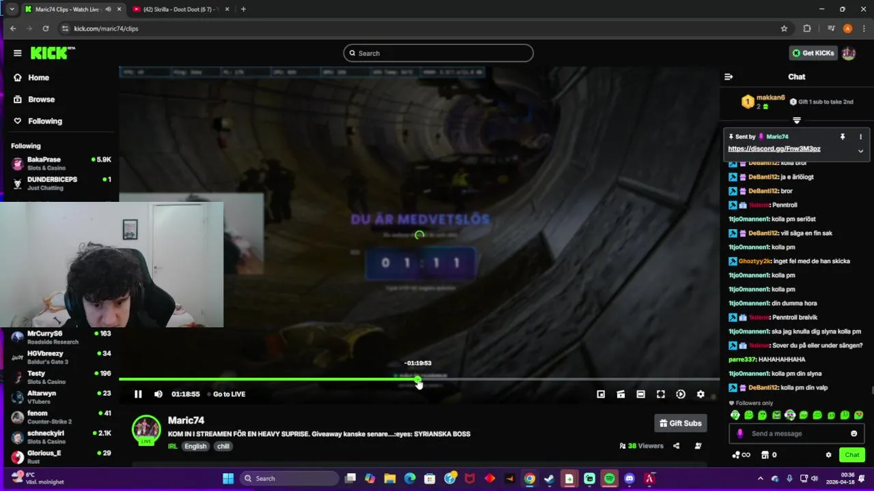Open the channel points infinity icon
Image resolution: width=874 pixels, height=491 pixels.
coord(741,455)
